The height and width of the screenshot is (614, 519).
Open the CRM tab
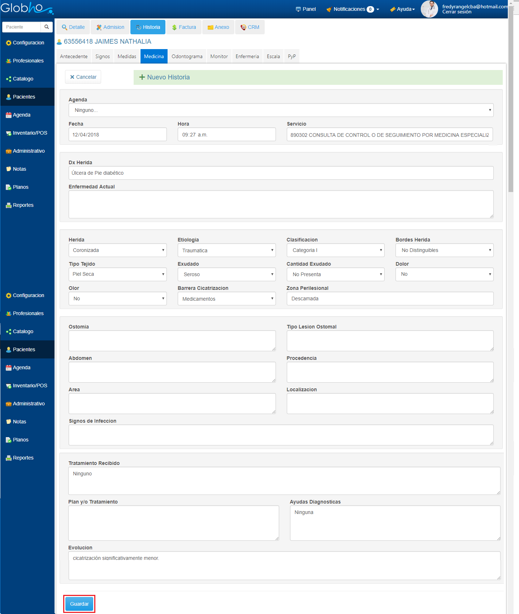tap(250, 27)
